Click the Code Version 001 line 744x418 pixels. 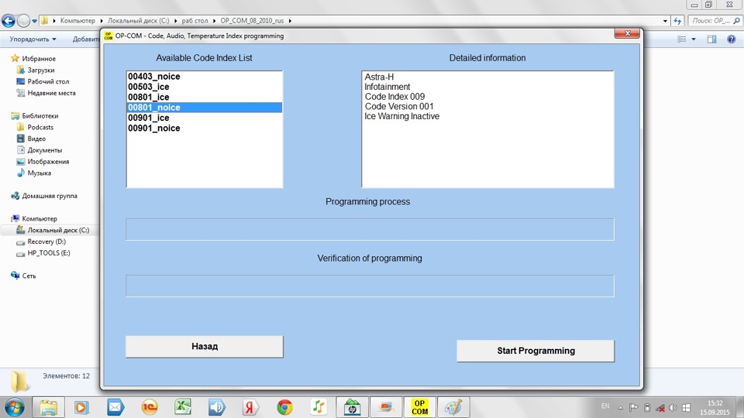pyautogui.click(x=399, y=106)
